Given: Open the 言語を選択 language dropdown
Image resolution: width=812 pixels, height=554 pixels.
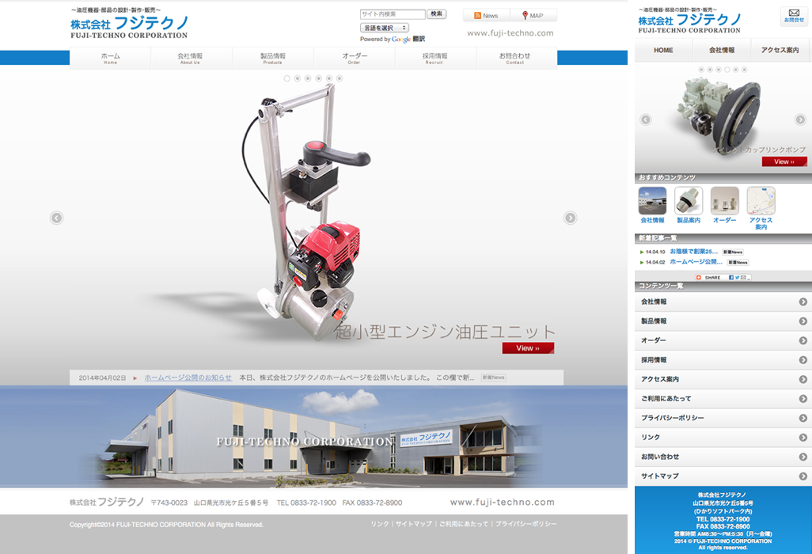Looking at the screenshot, I should [385, 28].
